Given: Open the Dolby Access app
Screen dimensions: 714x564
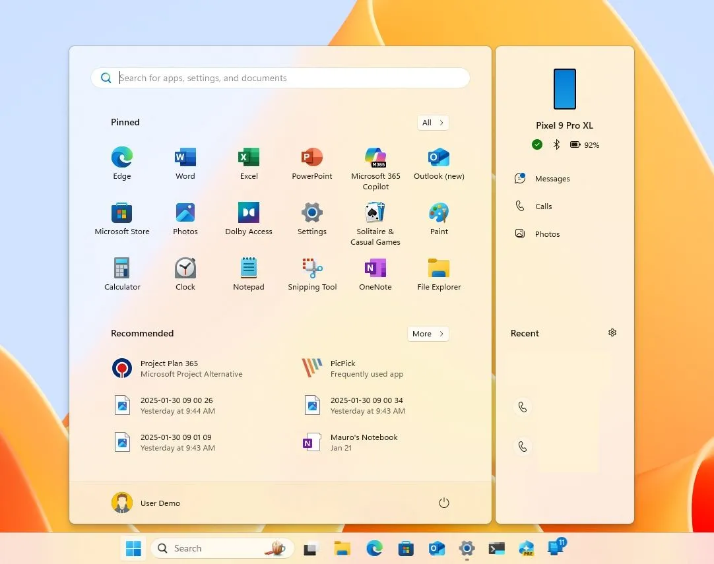Looking at the screenshot, I should click(x=248, y=214).
